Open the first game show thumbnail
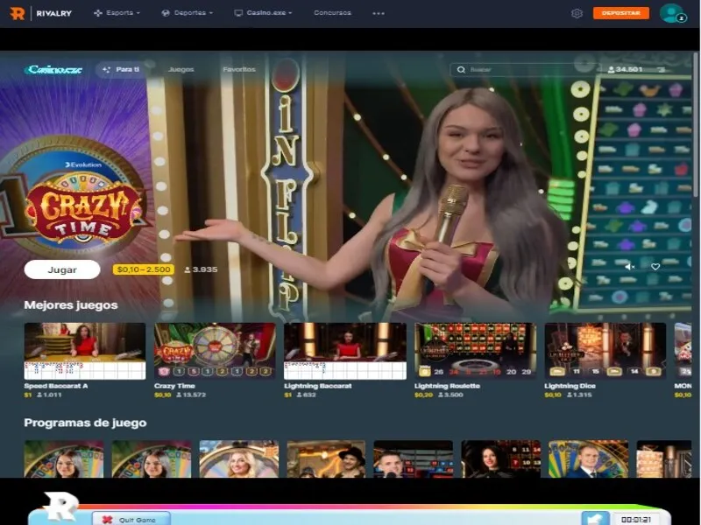Viewport: 701px width, 525px height. (x=64, y=458)
